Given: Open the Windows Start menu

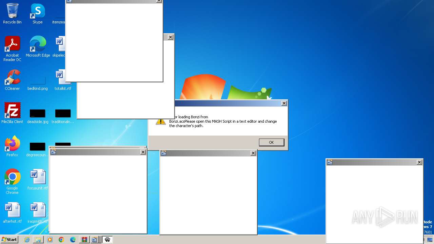Looking at the screenshot, I should click(9, 239).
